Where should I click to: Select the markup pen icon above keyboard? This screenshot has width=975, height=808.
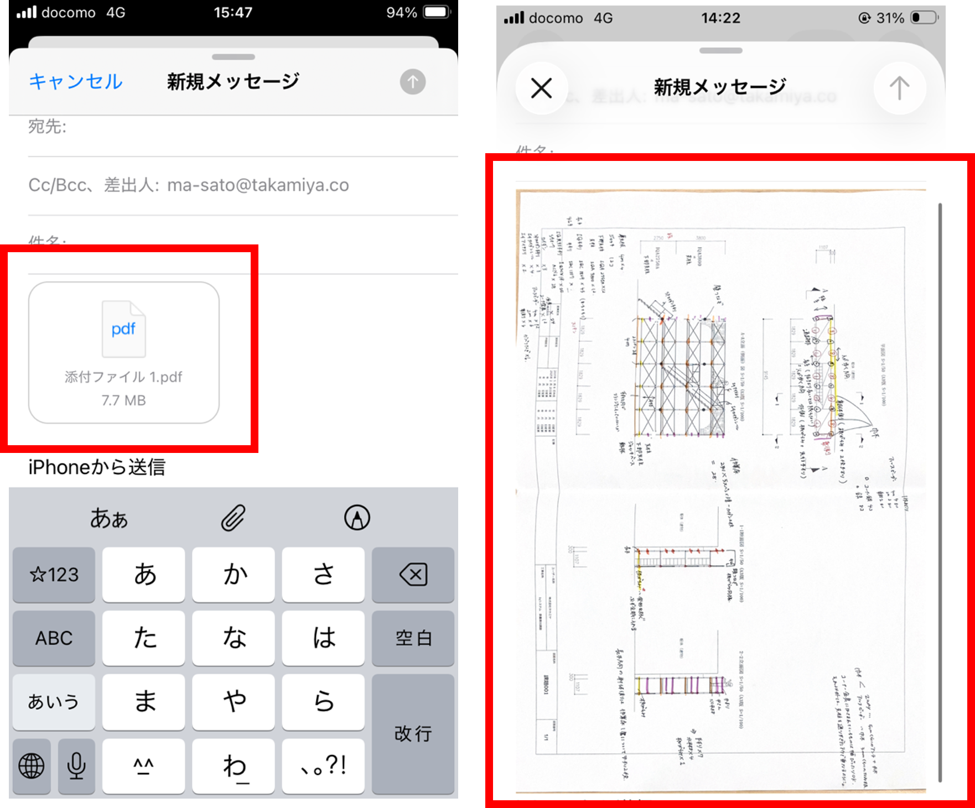coord(357,518)
